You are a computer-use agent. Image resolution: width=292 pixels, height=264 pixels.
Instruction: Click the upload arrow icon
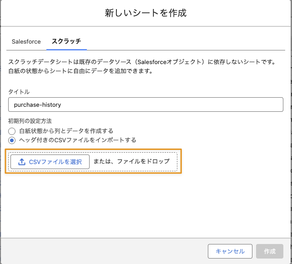coord(22,162)
